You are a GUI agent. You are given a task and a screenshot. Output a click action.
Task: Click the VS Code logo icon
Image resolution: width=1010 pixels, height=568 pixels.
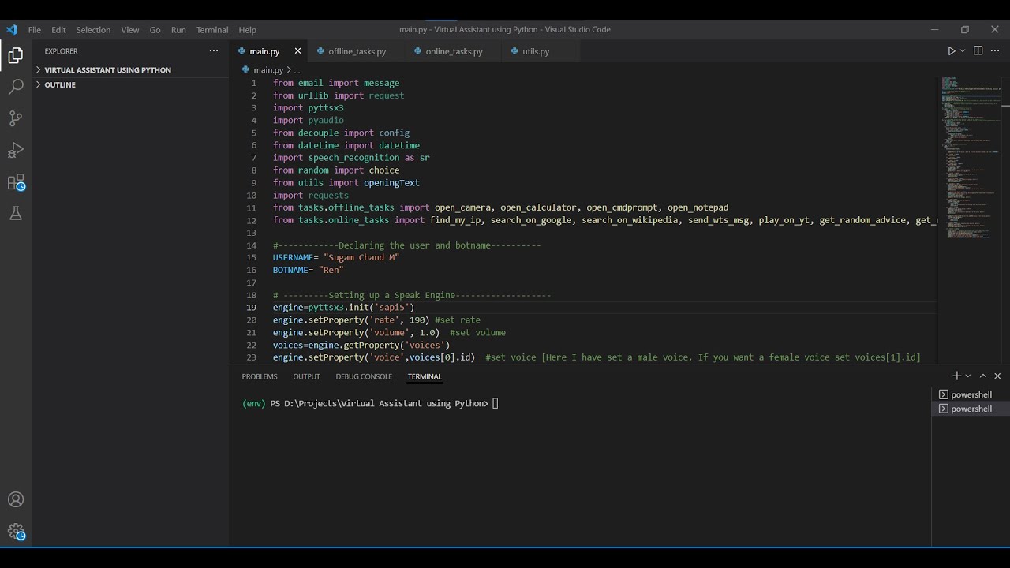point(11,30)
